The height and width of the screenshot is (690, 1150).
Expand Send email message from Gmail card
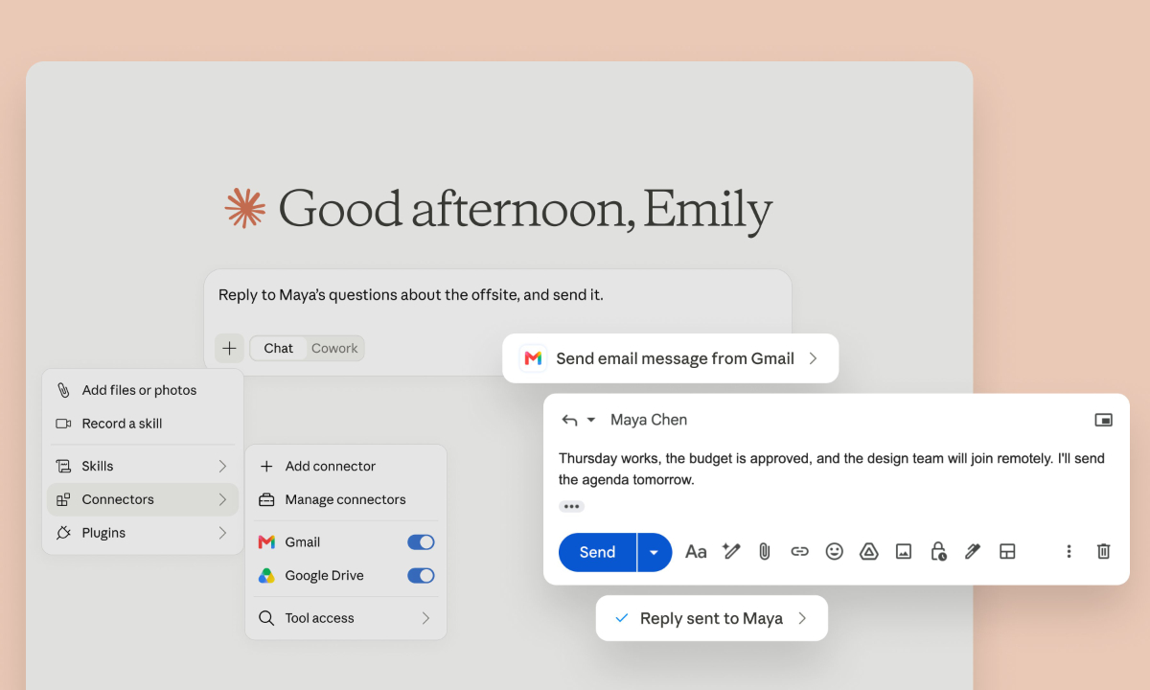(x=670, y=358)
